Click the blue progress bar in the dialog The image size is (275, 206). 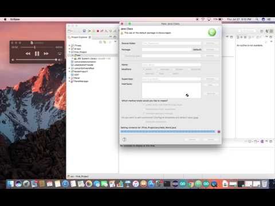[x=168, y=132]
